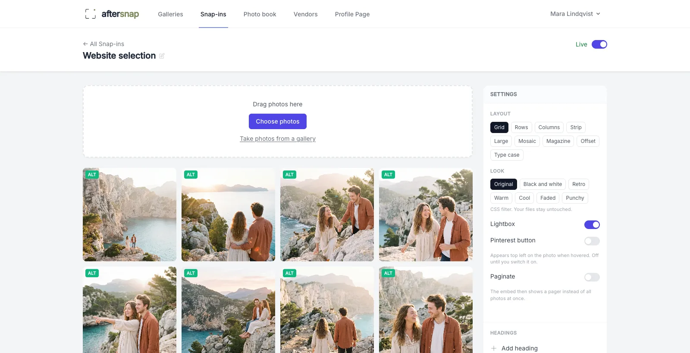Choose the Large layout

click(501, 141)
